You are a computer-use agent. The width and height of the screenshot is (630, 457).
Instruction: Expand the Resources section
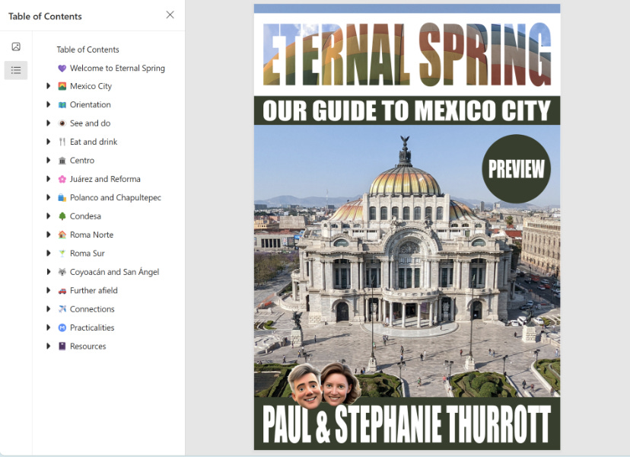click(48, 346)
